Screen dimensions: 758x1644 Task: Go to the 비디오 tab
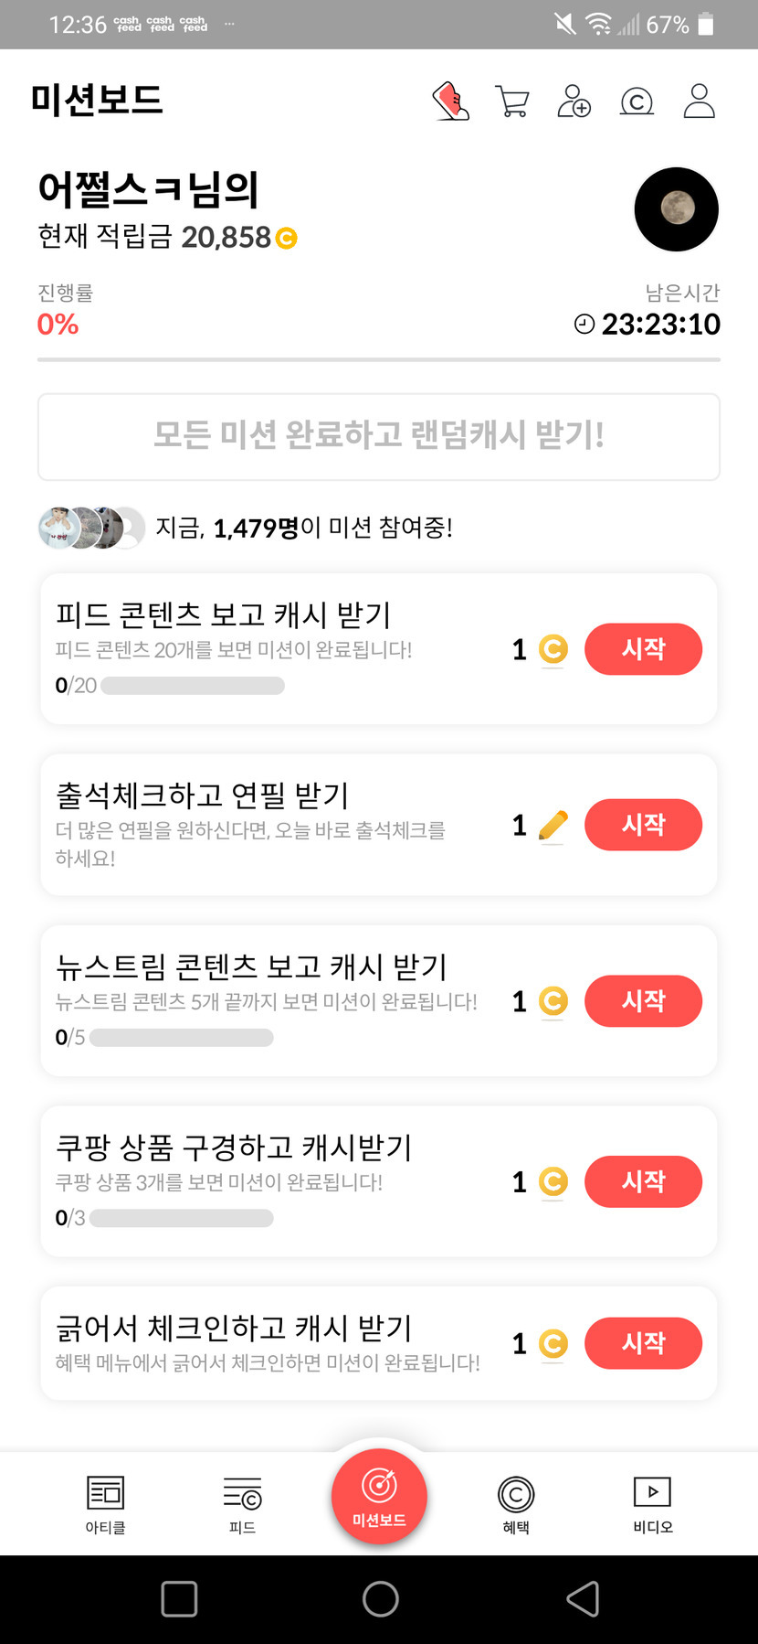653,1504
